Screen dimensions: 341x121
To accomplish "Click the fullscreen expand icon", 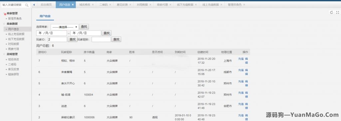I will [338, 12].
